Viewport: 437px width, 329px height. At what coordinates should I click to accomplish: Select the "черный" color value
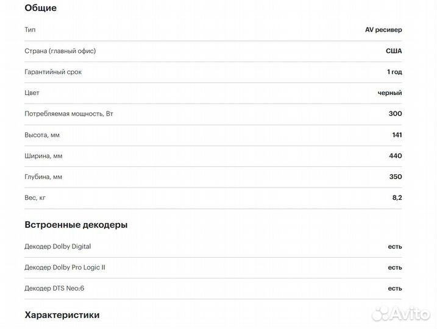(x=389, y=93)
